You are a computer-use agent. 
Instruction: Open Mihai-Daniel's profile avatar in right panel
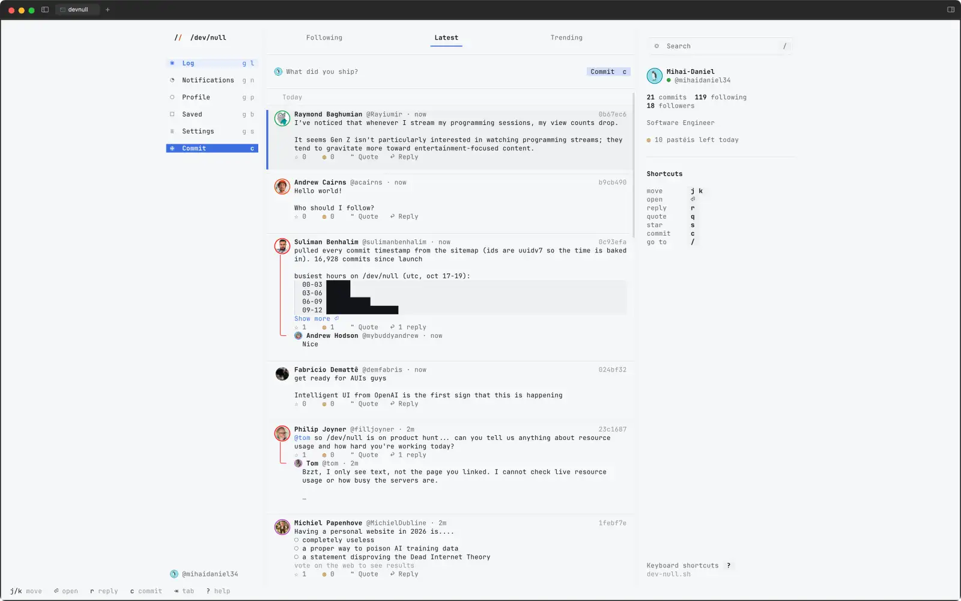654,76
